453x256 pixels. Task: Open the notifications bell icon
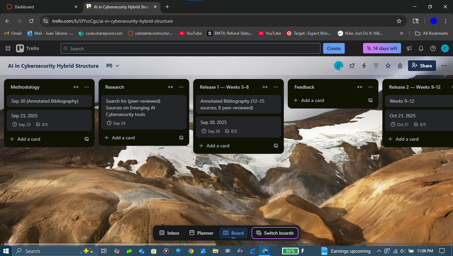421,48
